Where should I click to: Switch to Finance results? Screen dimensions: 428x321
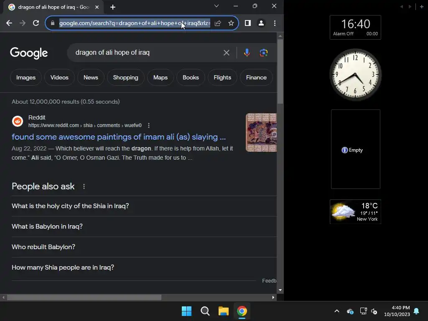coord(256,77)
